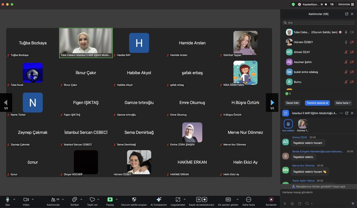Pause the recording in bottom toolbar
357x208 pixels.
click(x=199, y=199)
